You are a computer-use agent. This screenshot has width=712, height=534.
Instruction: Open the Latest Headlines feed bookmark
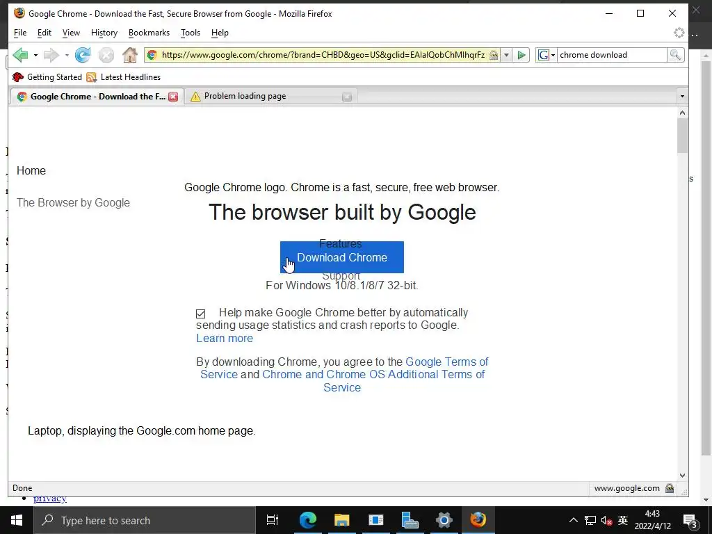124,77
